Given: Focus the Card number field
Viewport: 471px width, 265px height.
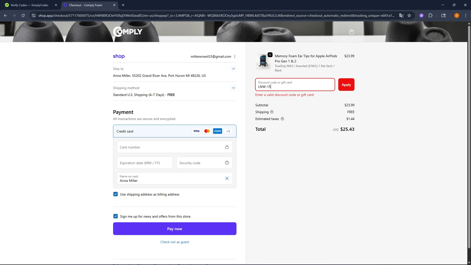Looking at the screenshot, I should [175, 147].
